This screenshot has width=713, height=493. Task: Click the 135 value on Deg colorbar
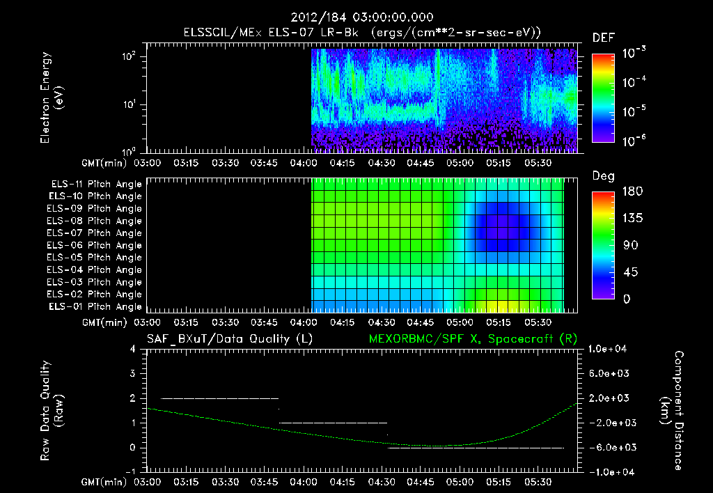tap(633, 219)
